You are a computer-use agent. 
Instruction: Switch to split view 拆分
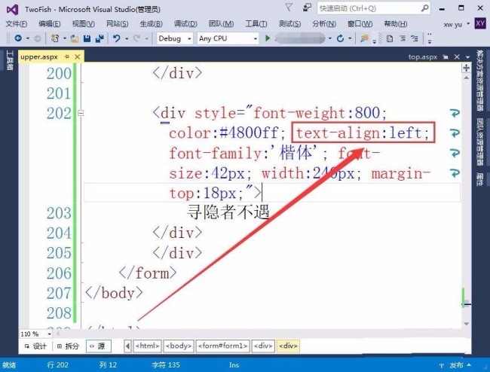(x=68, y=346)
